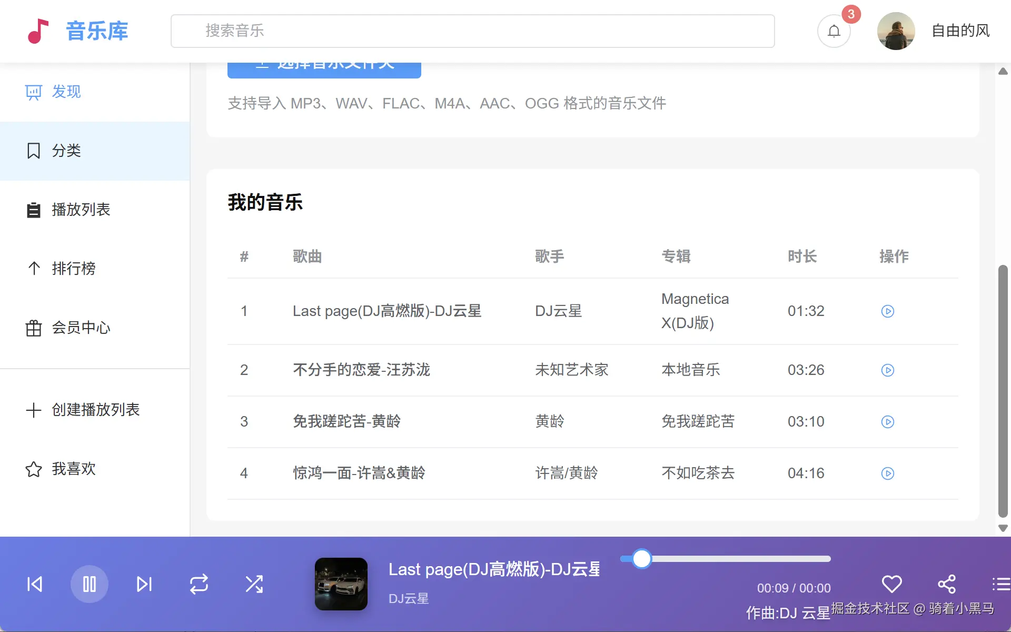Viewport: 1011px width, 632px height.
Task: Toggle shuffle playback mode
Action: [x=254, y=584]
